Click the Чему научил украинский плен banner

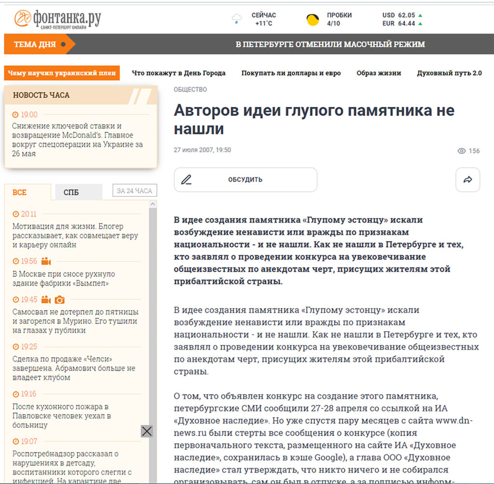click(x=62, y=73)
